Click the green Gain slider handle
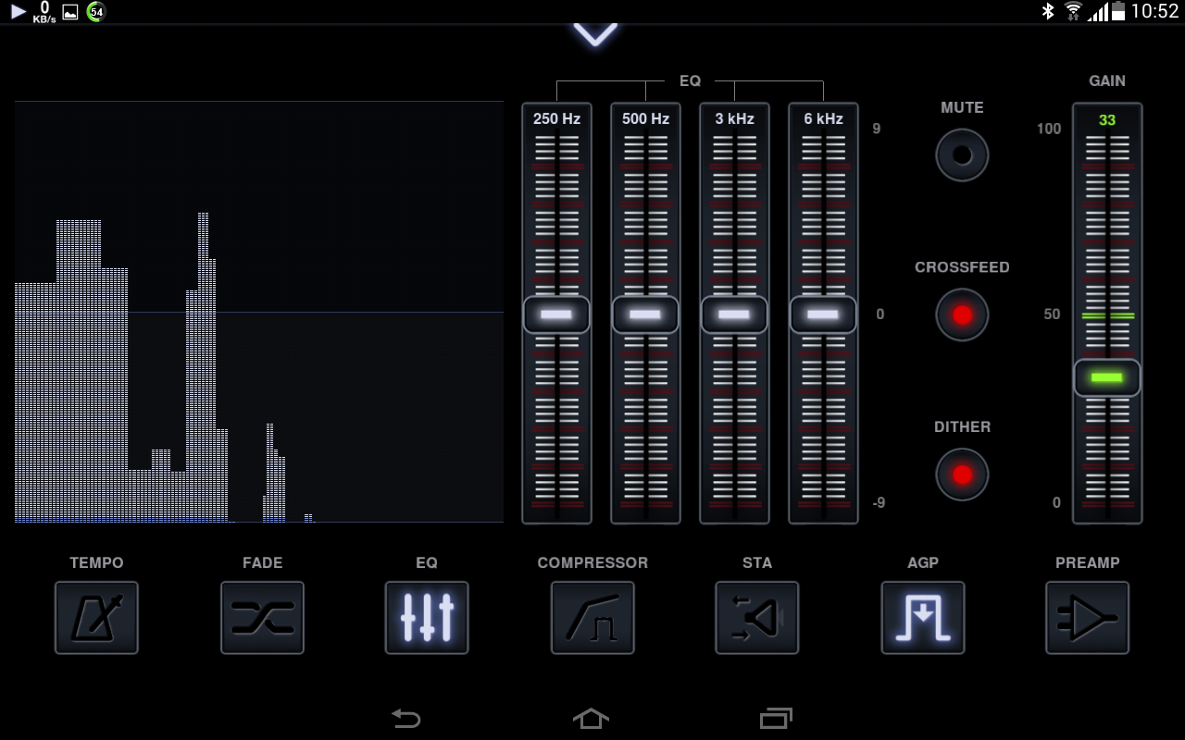This screenshot has width=1185, height=740. [x=1107, y=377]
